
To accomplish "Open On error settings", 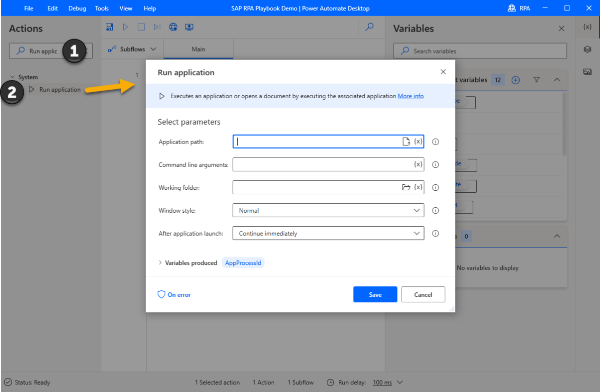I will (x=174, y=294).
